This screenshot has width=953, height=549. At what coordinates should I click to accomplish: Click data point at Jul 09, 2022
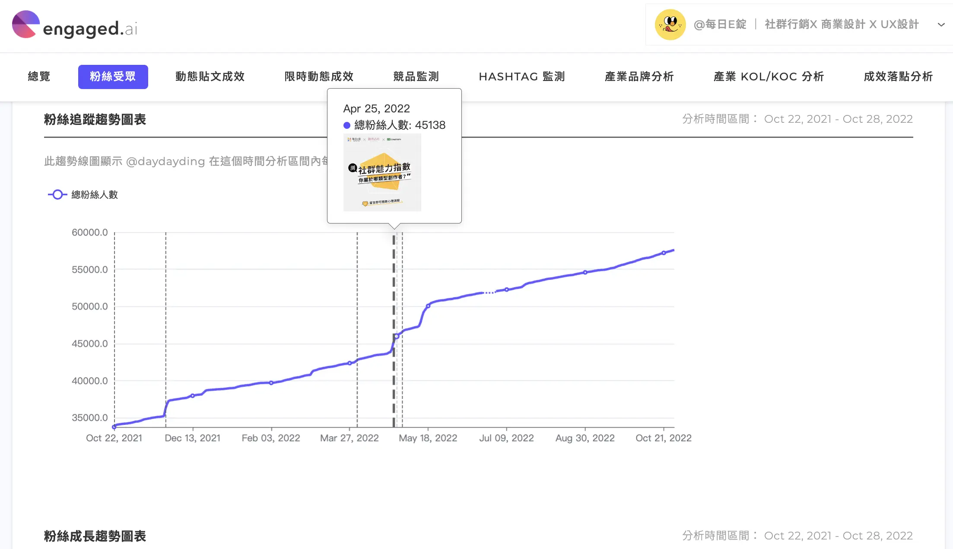pyautogui.click(x=507, y=290)
